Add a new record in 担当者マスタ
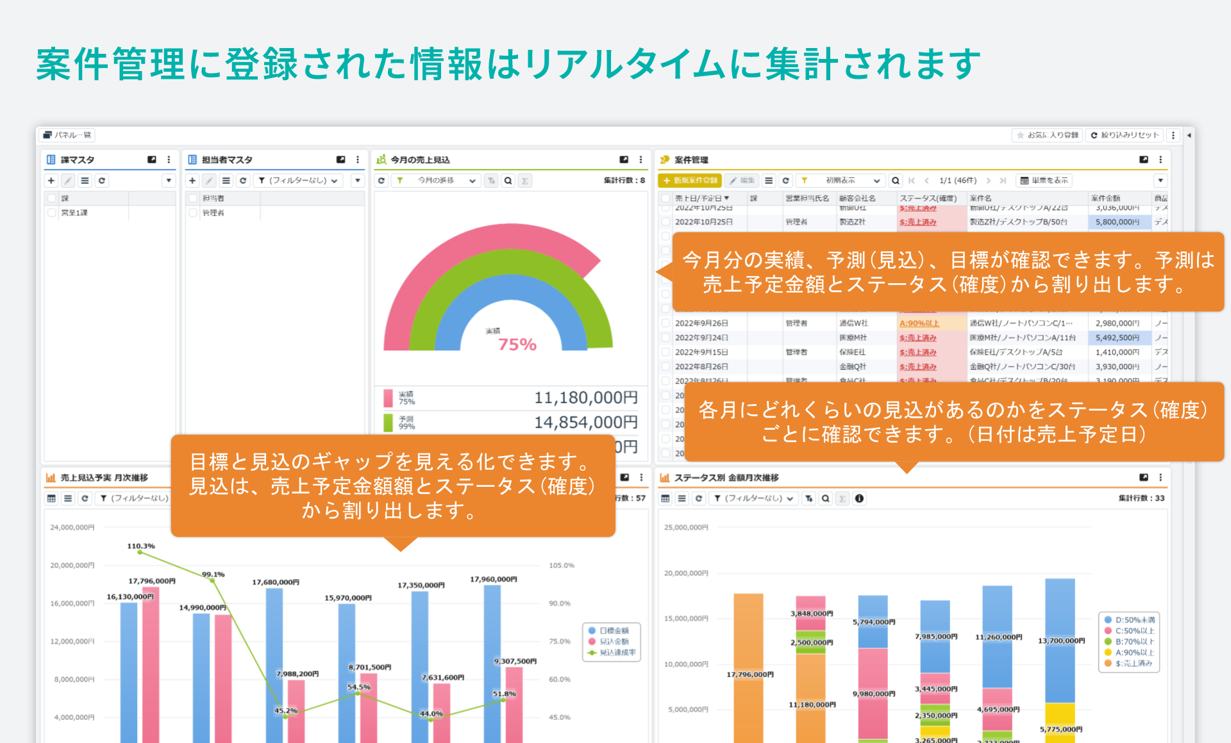The height and width of the screenshot is (743, 1231). [193, 181]
